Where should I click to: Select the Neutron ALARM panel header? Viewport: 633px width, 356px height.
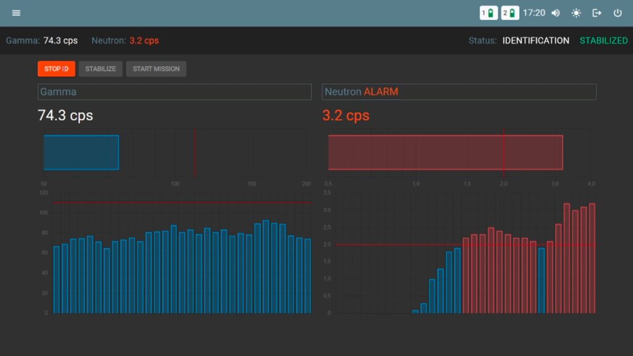(459, 91)
